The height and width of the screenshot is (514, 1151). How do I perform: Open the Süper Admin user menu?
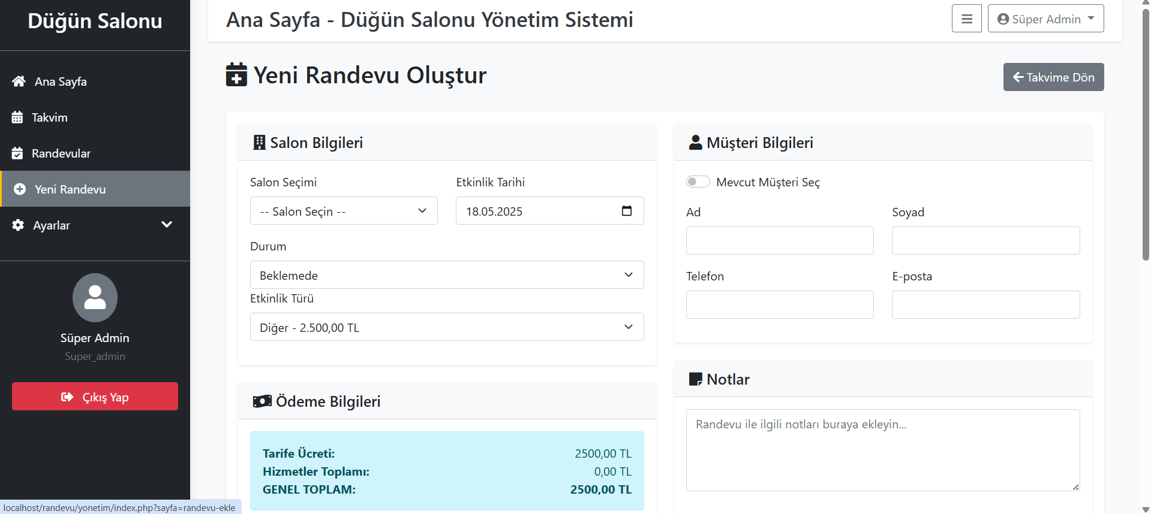tap(1045, 19)
